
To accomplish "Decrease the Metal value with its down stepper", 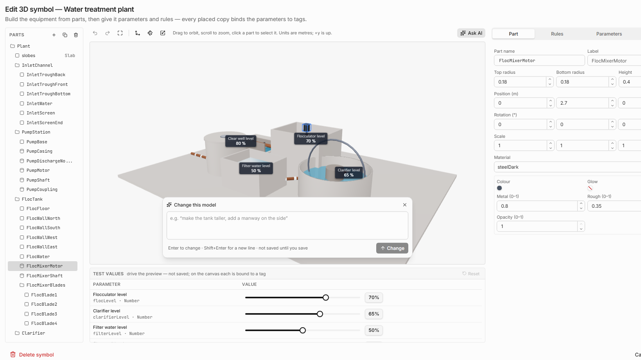I will [x=581, y=209].
